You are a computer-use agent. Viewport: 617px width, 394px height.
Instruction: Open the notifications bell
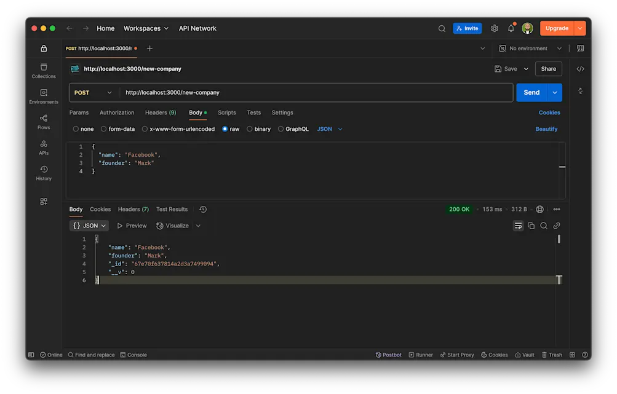(x=511, y=28)
